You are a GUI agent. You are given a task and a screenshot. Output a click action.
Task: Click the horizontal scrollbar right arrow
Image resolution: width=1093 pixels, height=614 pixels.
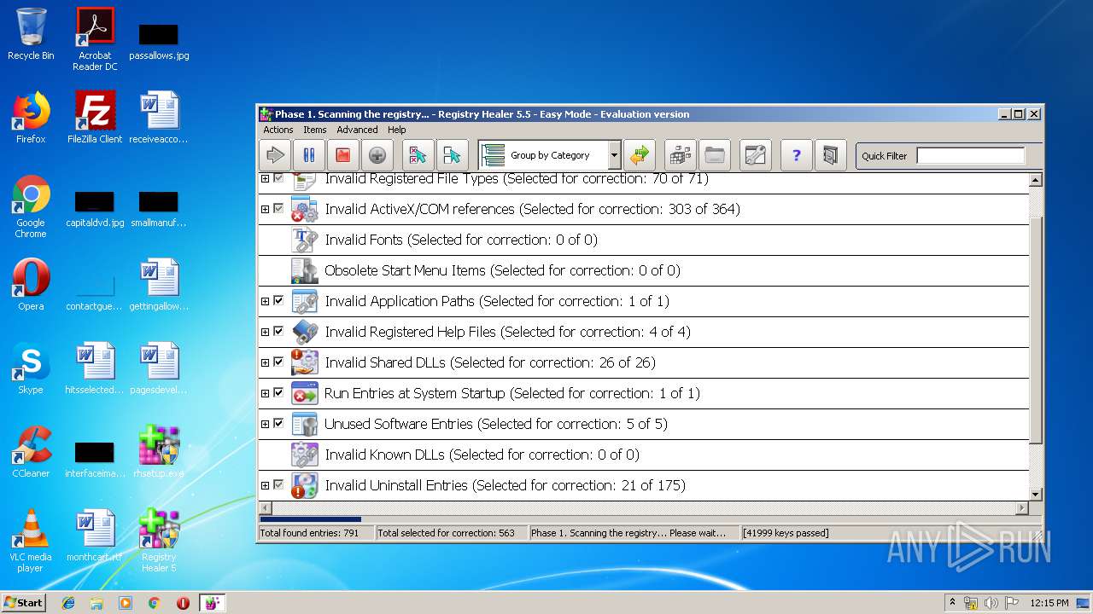pos(1022,508)
